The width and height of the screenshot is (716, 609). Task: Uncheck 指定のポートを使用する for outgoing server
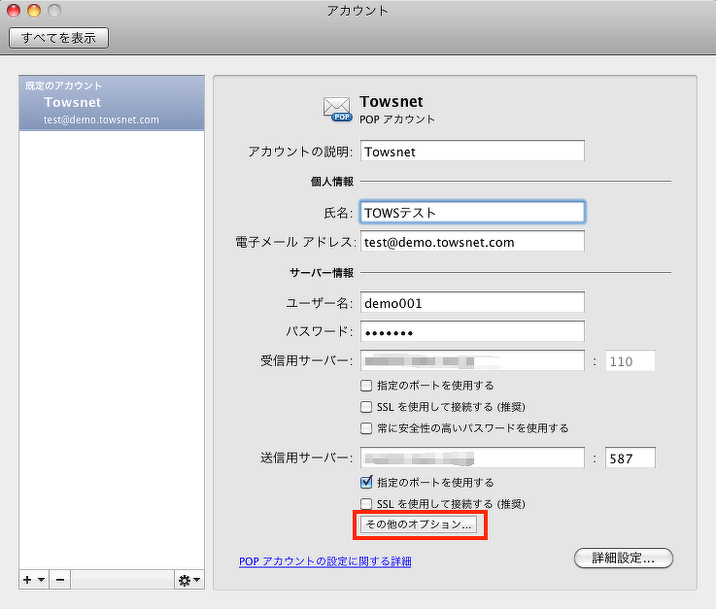tap(367, 483)
